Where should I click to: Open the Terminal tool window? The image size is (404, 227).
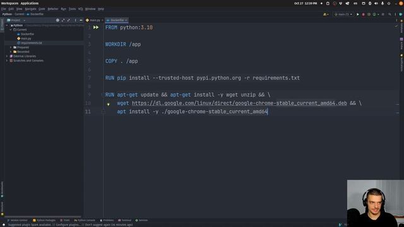click(124, 220)
